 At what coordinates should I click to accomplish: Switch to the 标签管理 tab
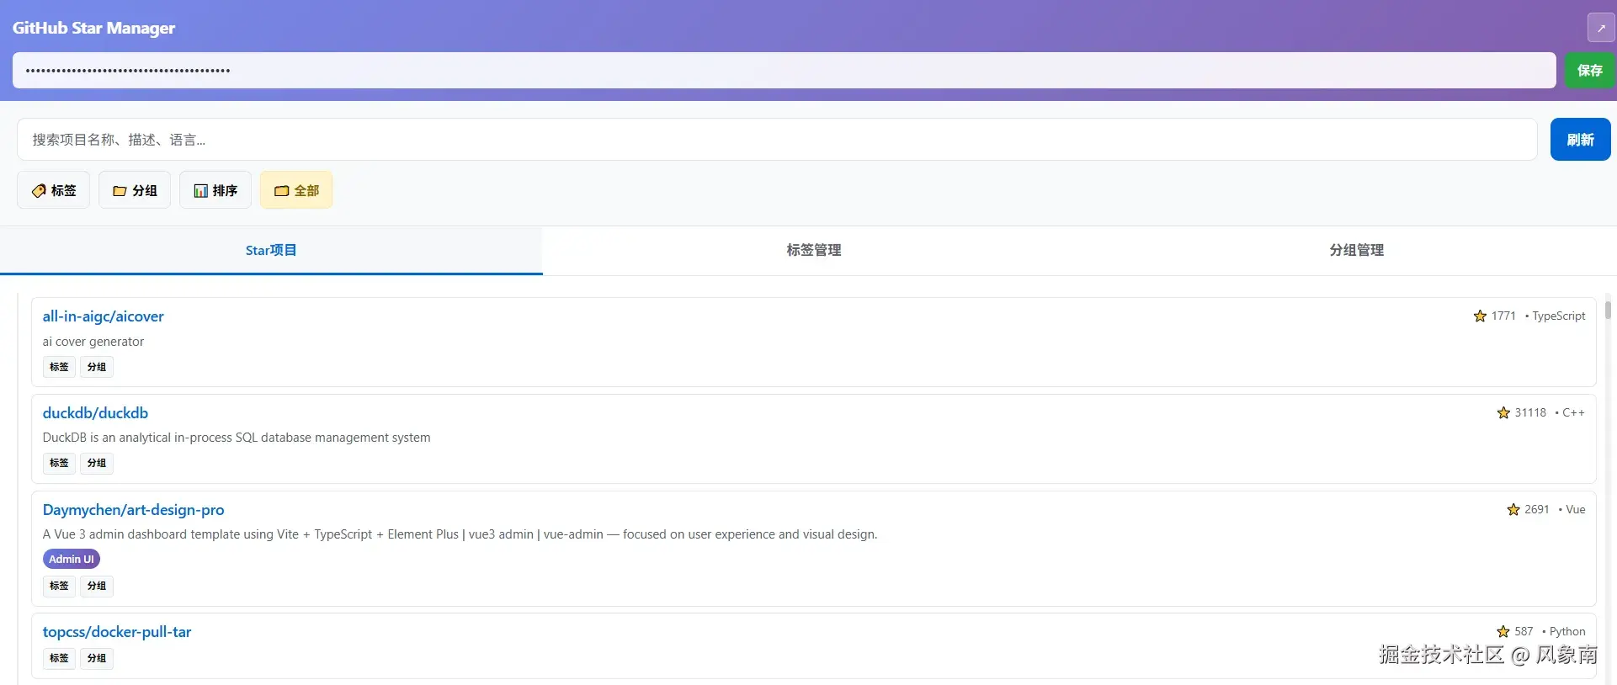[x=814, y=250]
